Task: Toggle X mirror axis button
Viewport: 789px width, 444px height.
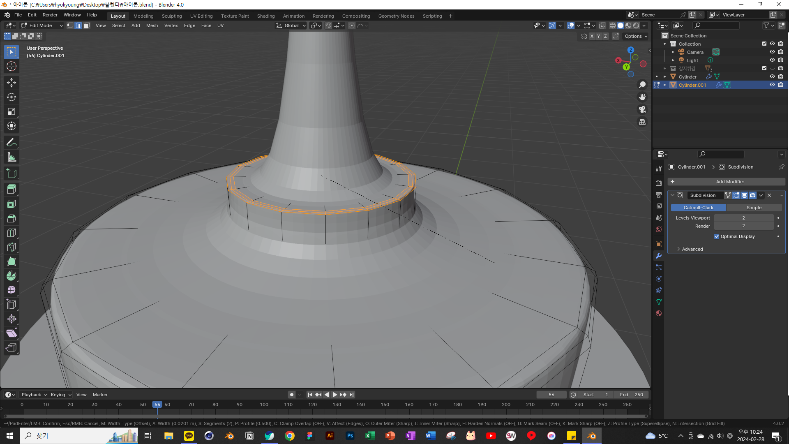Action: coord(592,36)
